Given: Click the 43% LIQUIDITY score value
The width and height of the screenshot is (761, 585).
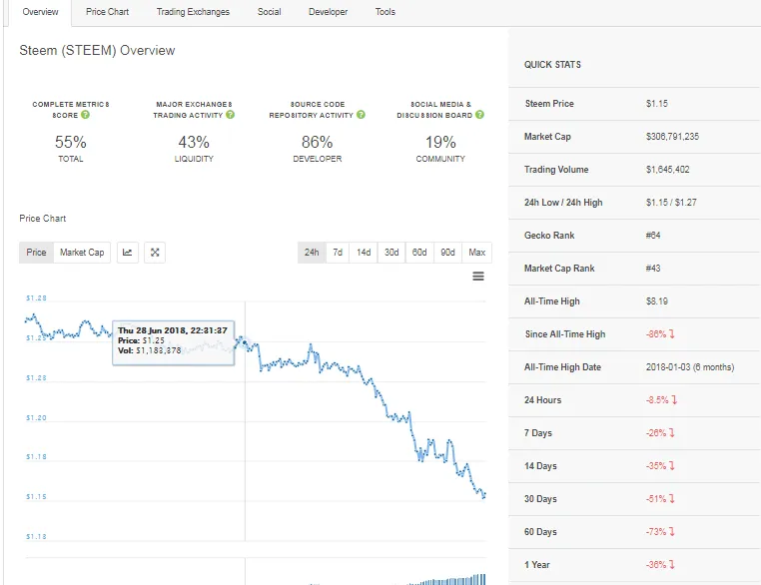Looking at the screenshot, I should point(194,142).
